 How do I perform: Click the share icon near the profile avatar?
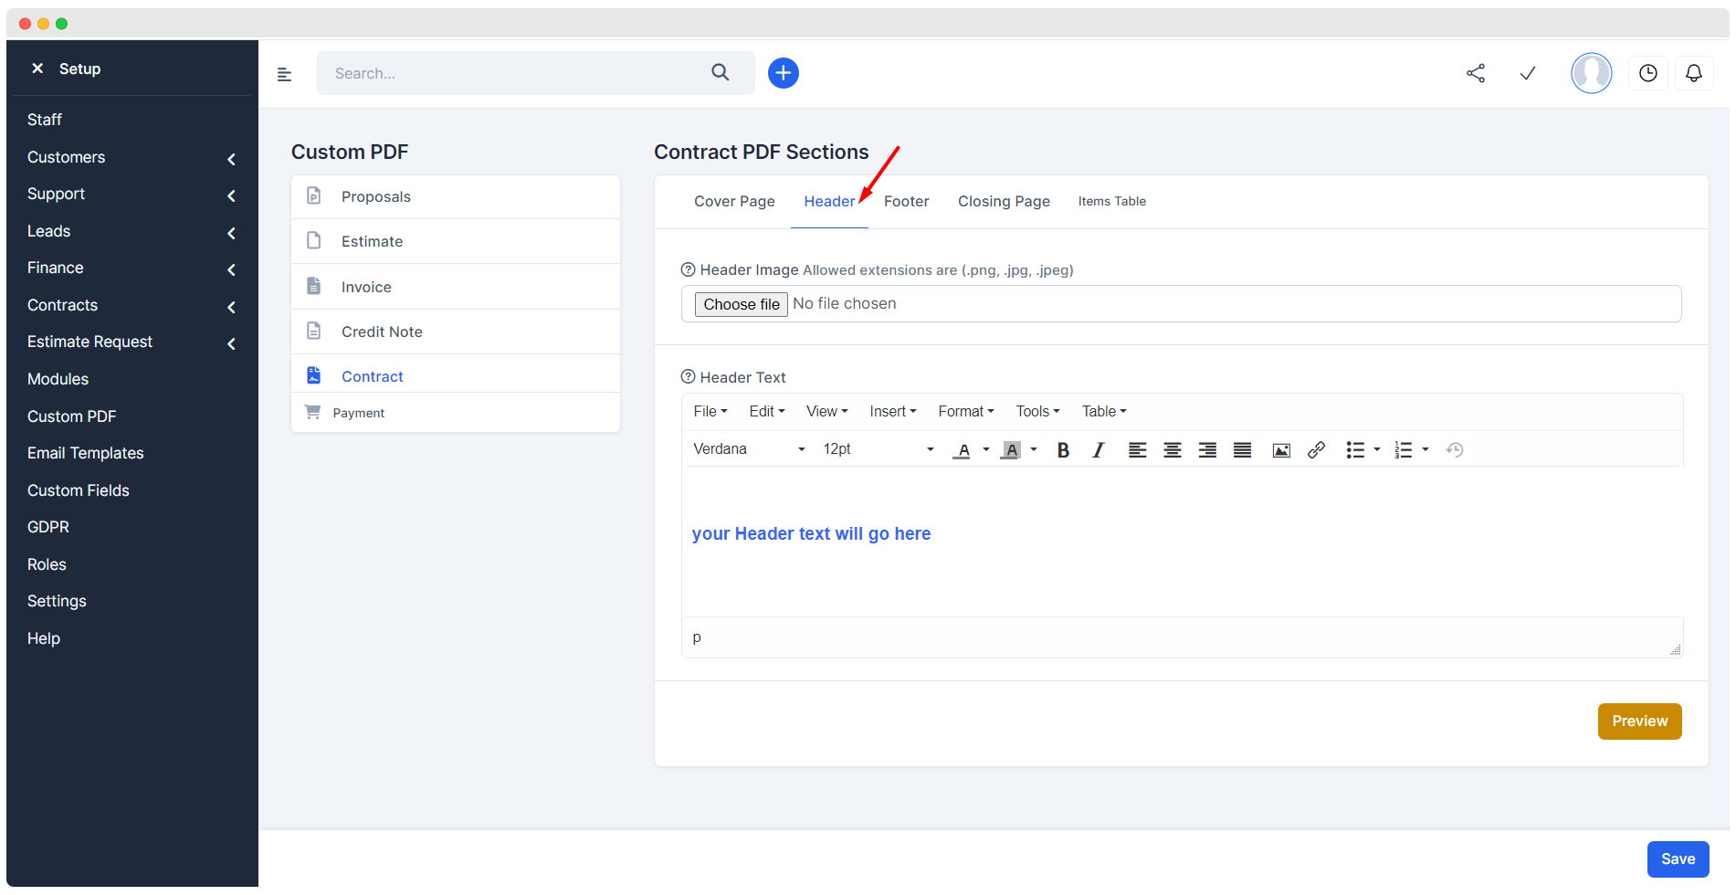pos(1476,73)
